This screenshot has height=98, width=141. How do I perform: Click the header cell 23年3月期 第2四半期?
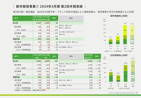[x=37, y=18]
